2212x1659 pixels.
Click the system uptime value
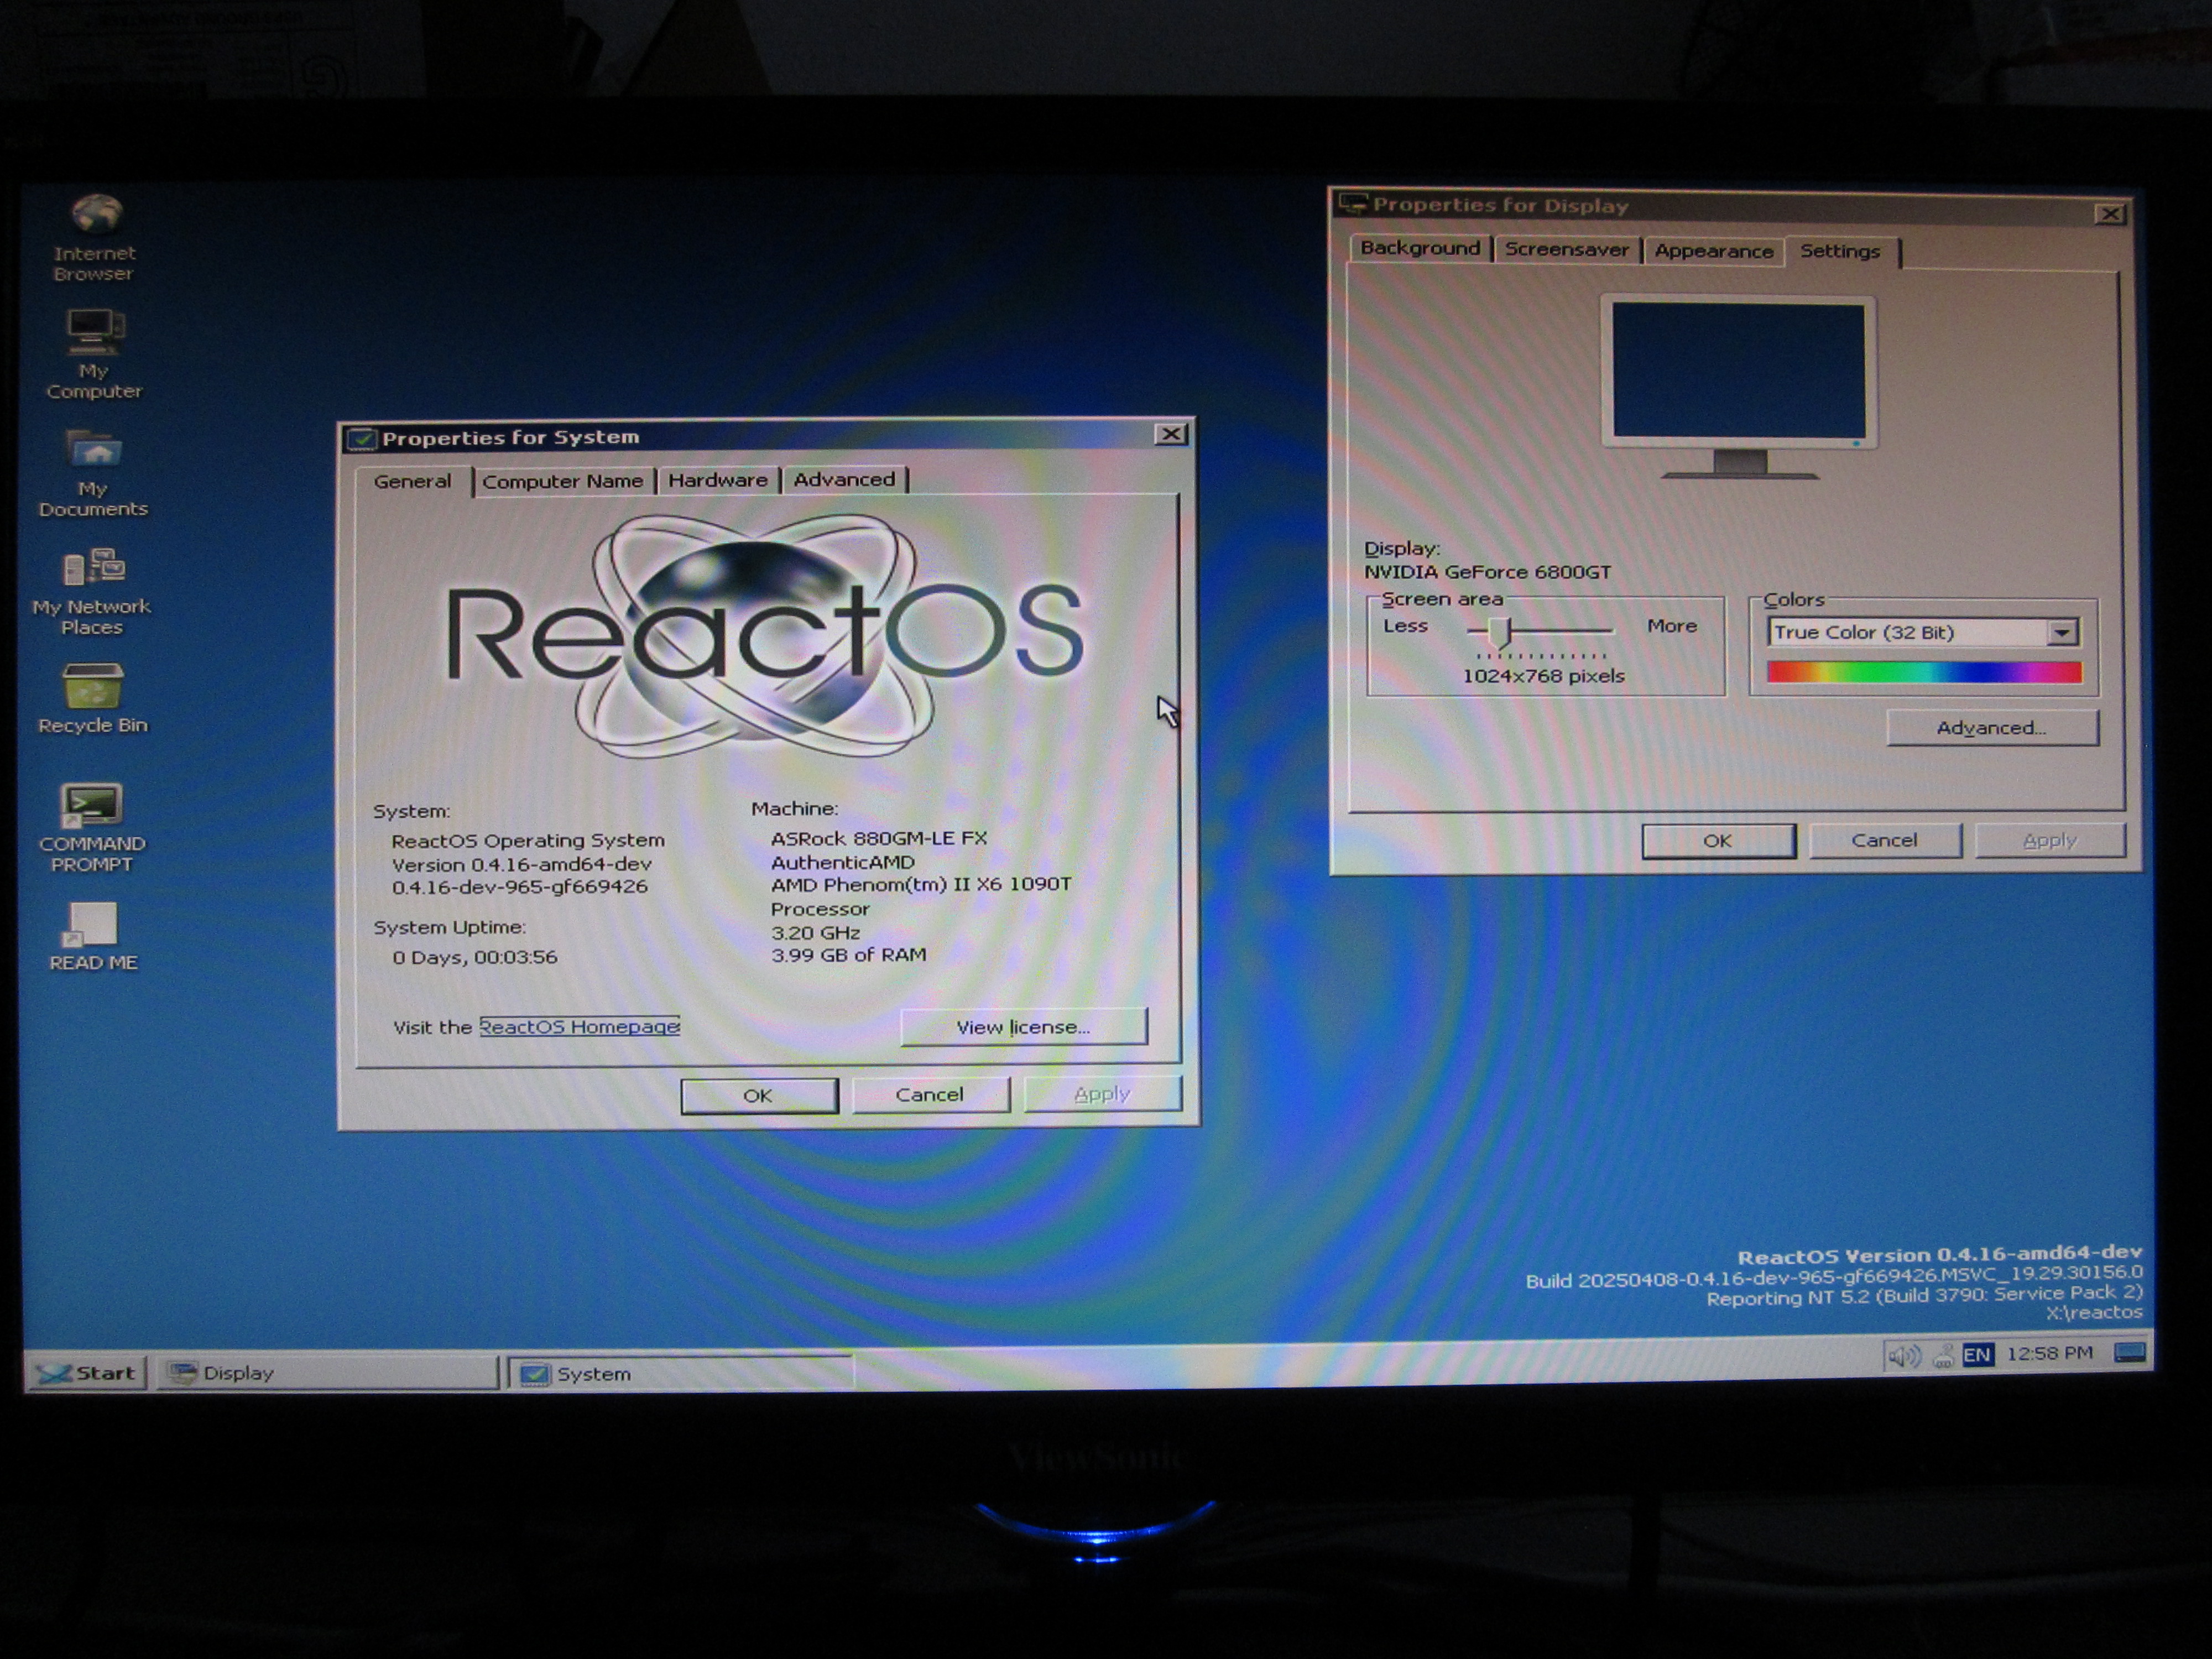pyautogui.click(x=475, y=957)
